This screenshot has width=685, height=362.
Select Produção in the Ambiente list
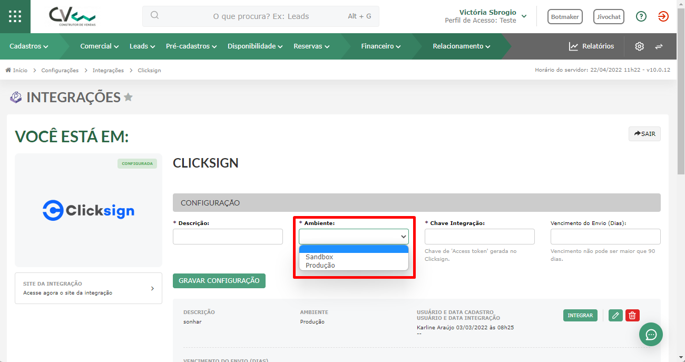click(x=354, y=266)
